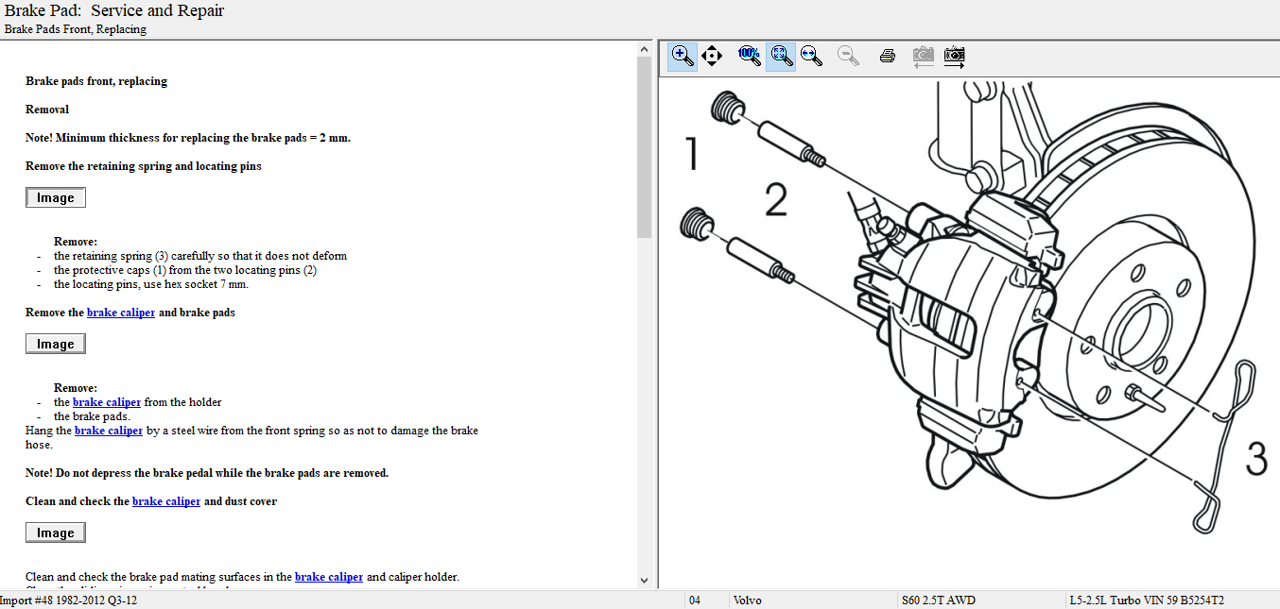
Task: Click the text panel scrollbar down arrow
Action: click(x=645, y=580)
